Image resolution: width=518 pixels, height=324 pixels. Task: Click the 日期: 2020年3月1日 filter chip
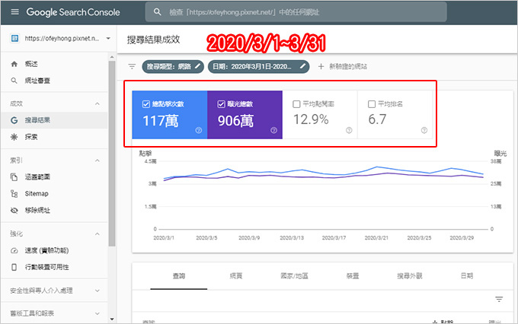tap(259, 66)
